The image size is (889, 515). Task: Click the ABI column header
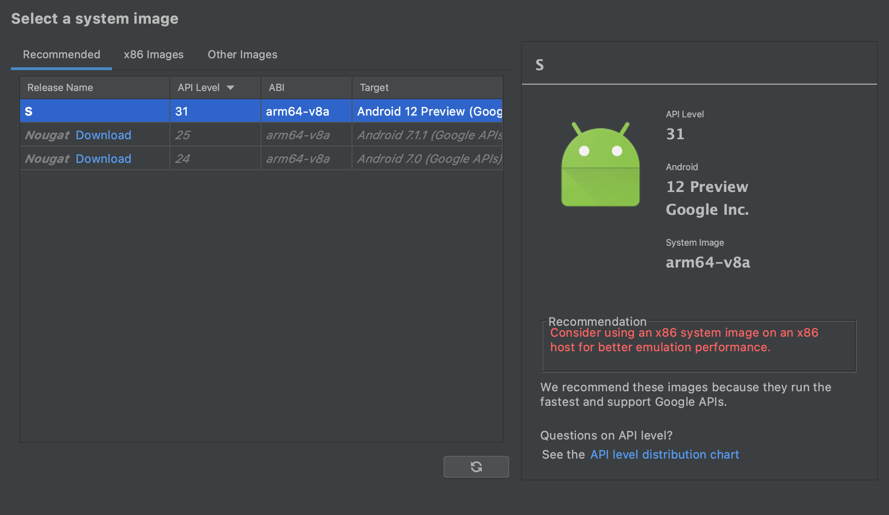(307, 87)
